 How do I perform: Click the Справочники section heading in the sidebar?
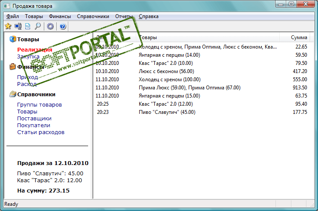tap(36, 95)
